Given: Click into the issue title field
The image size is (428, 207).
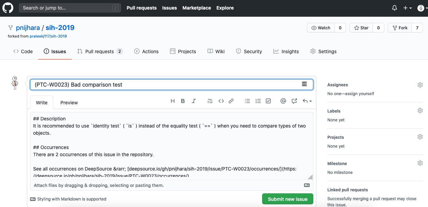Looking at the screenshot, I should pos(164,85).
